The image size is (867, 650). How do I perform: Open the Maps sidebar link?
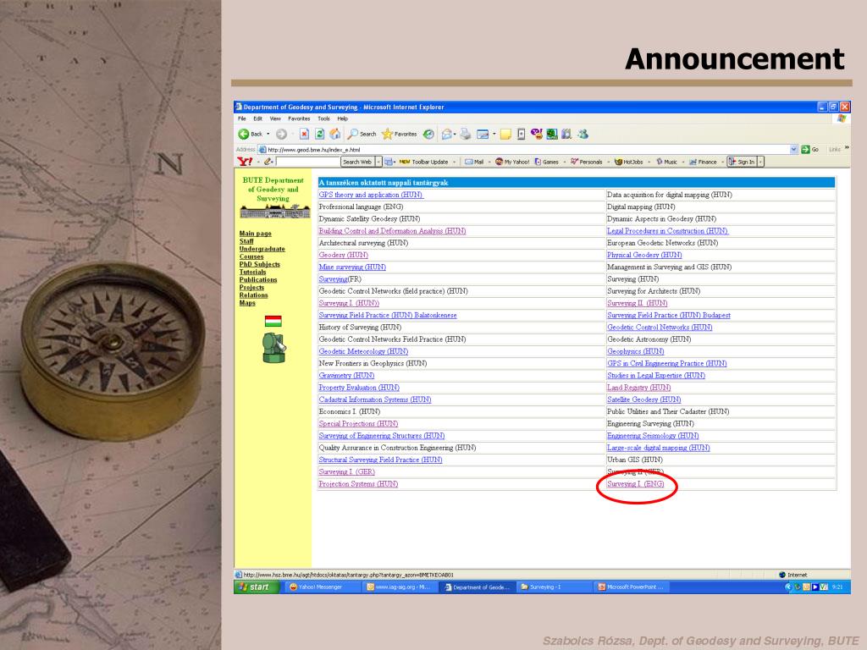pyautogui.click(x=247, y=303)
